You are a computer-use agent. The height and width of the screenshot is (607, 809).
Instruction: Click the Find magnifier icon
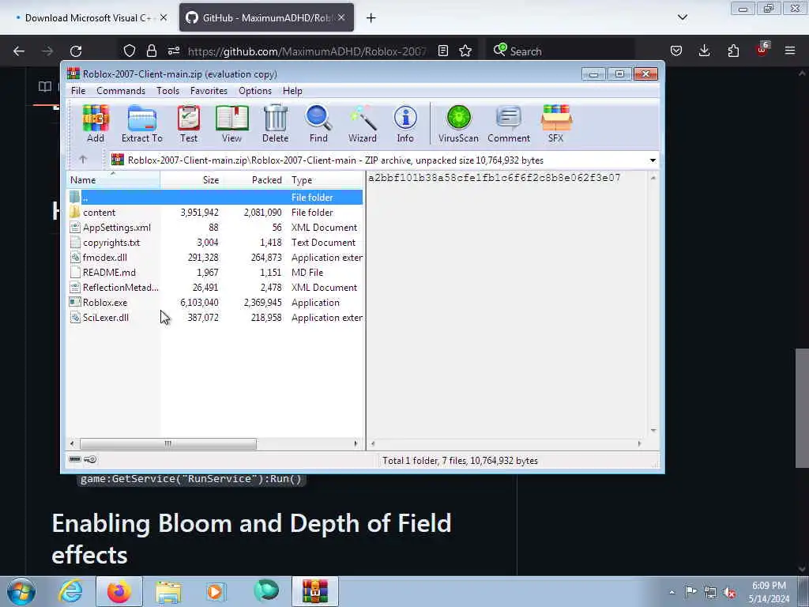click(318, 124)
